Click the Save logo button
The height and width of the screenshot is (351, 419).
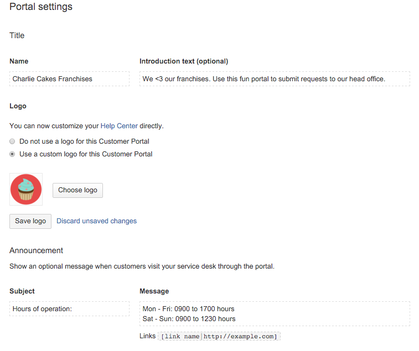tap(30, 221)
